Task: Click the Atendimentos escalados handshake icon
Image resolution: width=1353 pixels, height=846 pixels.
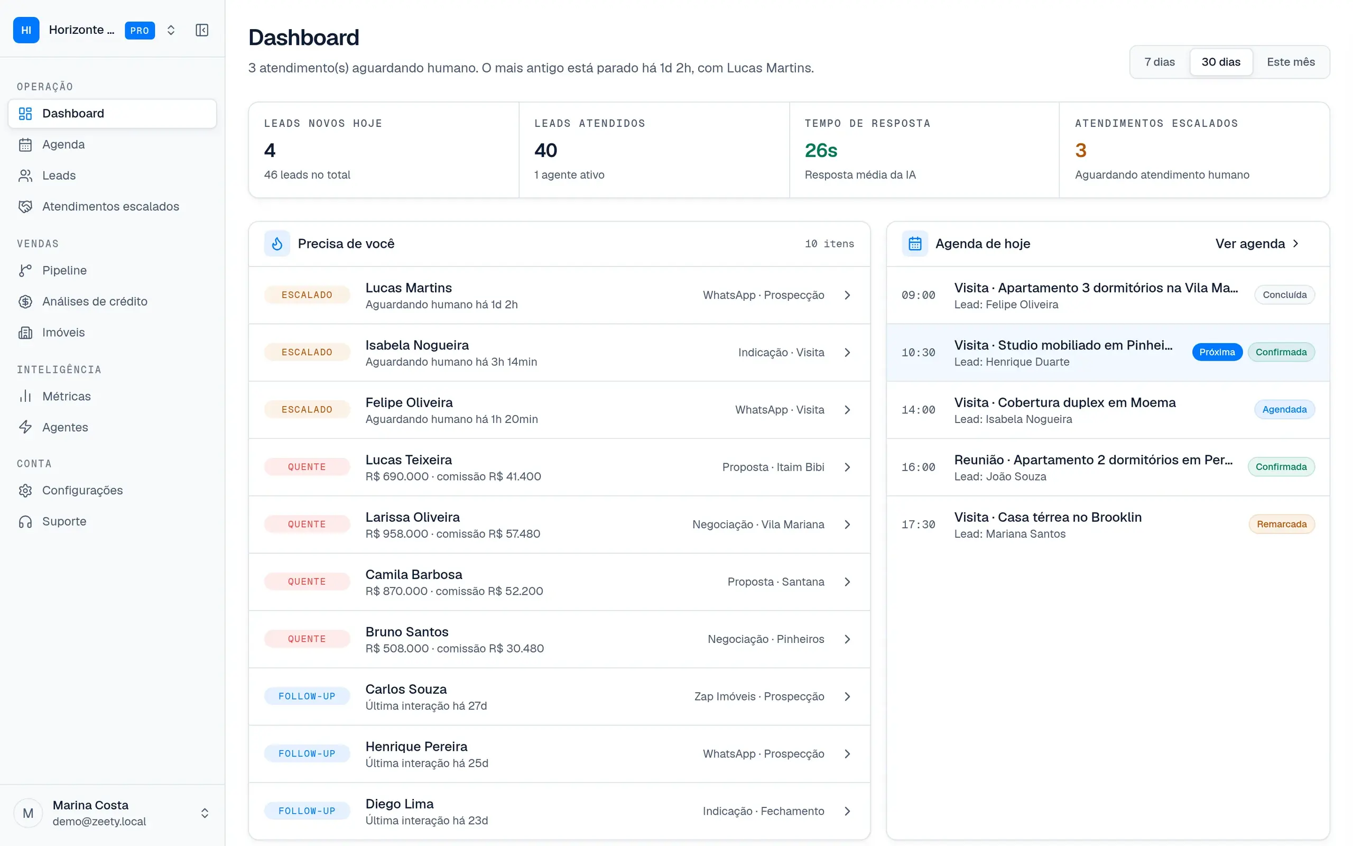Action: 25,206
